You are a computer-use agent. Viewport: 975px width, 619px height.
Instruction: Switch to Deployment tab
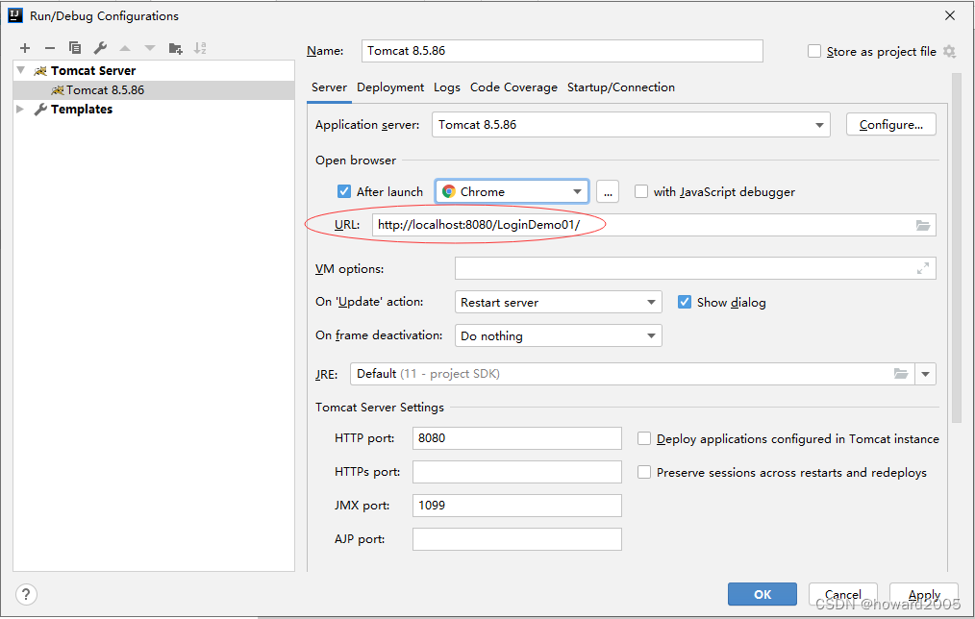(390, 87)
